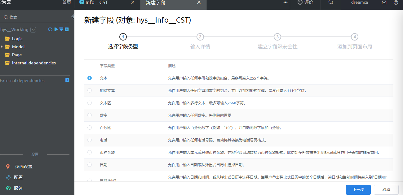The width and height of the screenshot is (403, 195).
Task: Click the Internal dependencies folder icon
Action: click(x=7, y=63)
